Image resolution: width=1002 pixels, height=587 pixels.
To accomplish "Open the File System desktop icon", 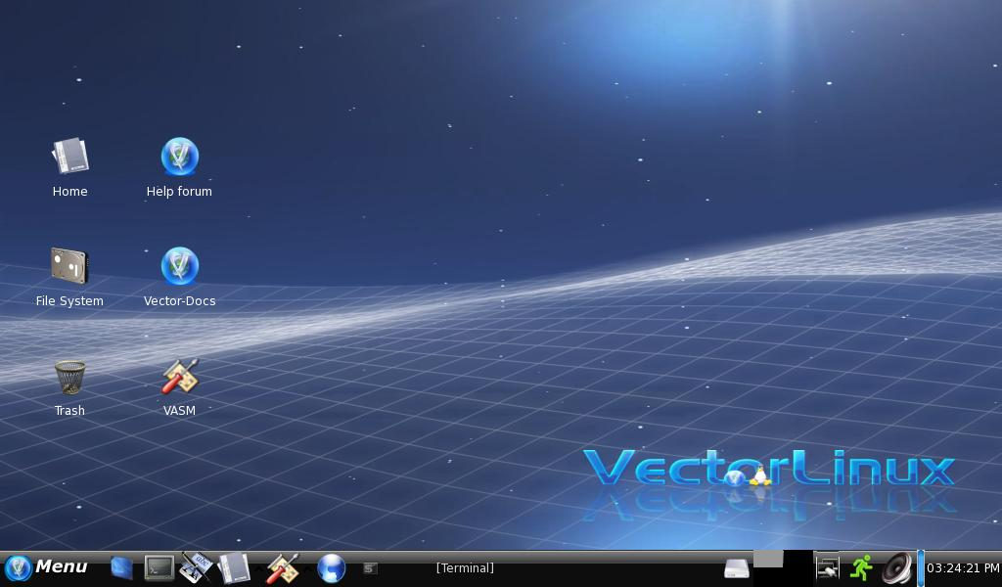I will click(x=69, y=277).
